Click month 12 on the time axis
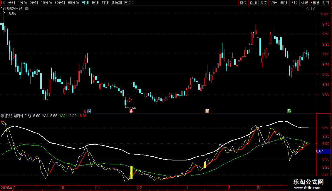The width and height of the screenshot is (332, 191). click(x=140, y=187)
